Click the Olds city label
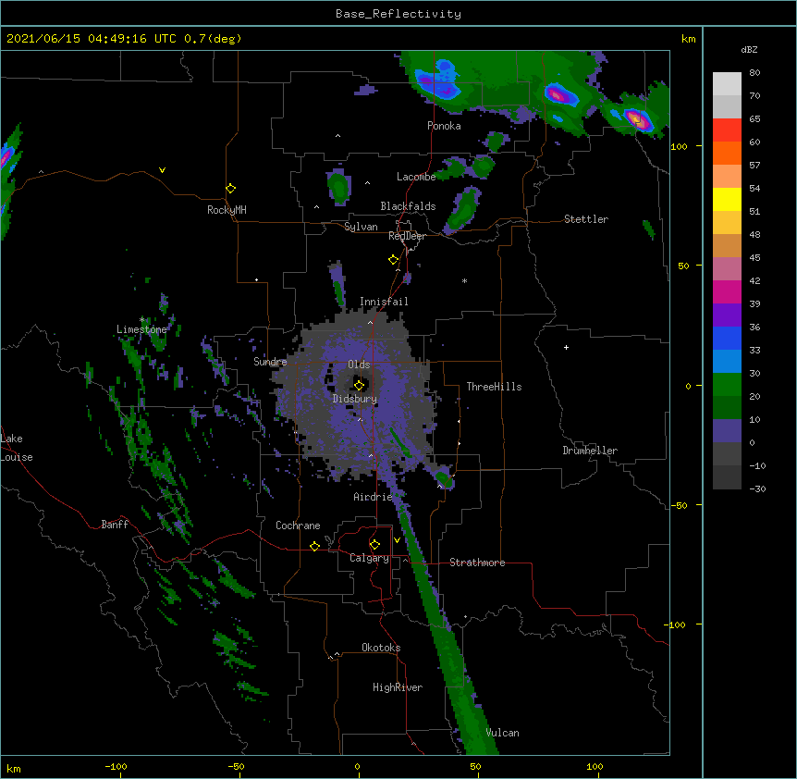 359,365
